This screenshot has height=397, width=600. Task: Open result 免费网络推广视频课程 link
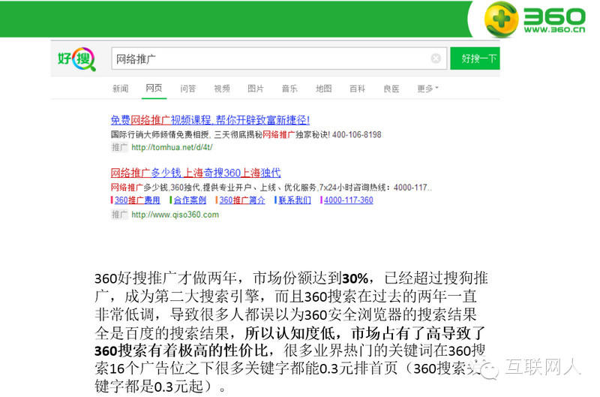(x=210, y=120)
